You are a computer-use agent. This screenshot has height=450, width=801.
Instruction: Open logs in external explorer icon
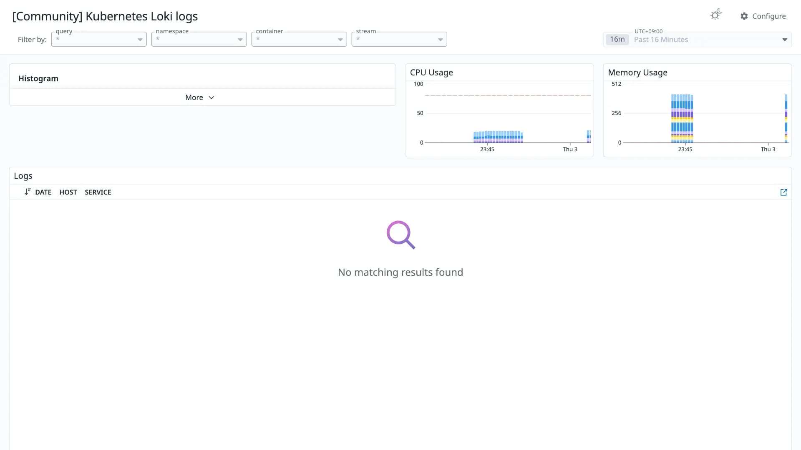click(783, 192)
